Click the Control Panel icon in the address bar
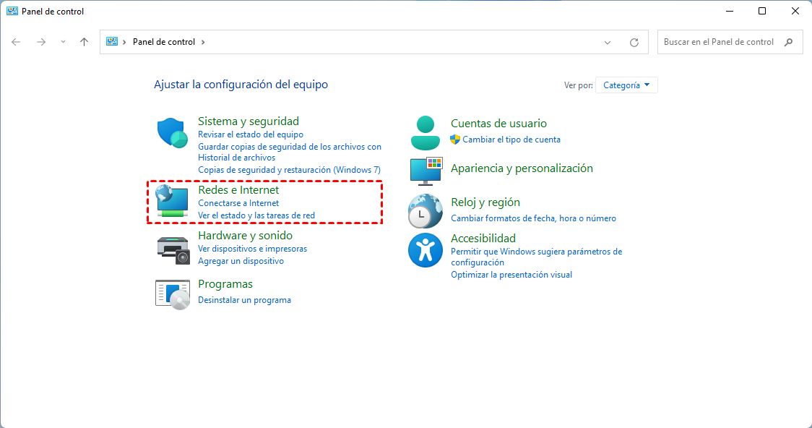812x428 pixels. [x=111, y=42]
